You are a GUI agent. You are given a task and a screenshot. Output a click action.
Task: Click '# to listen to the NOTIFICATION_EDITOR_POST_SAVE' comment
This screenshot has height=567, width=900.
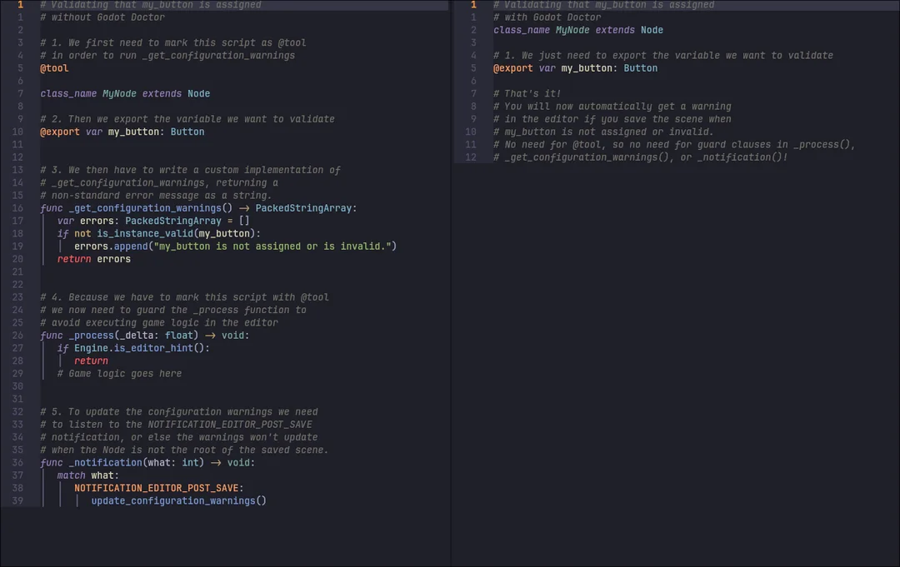click(x=176, y=425)
